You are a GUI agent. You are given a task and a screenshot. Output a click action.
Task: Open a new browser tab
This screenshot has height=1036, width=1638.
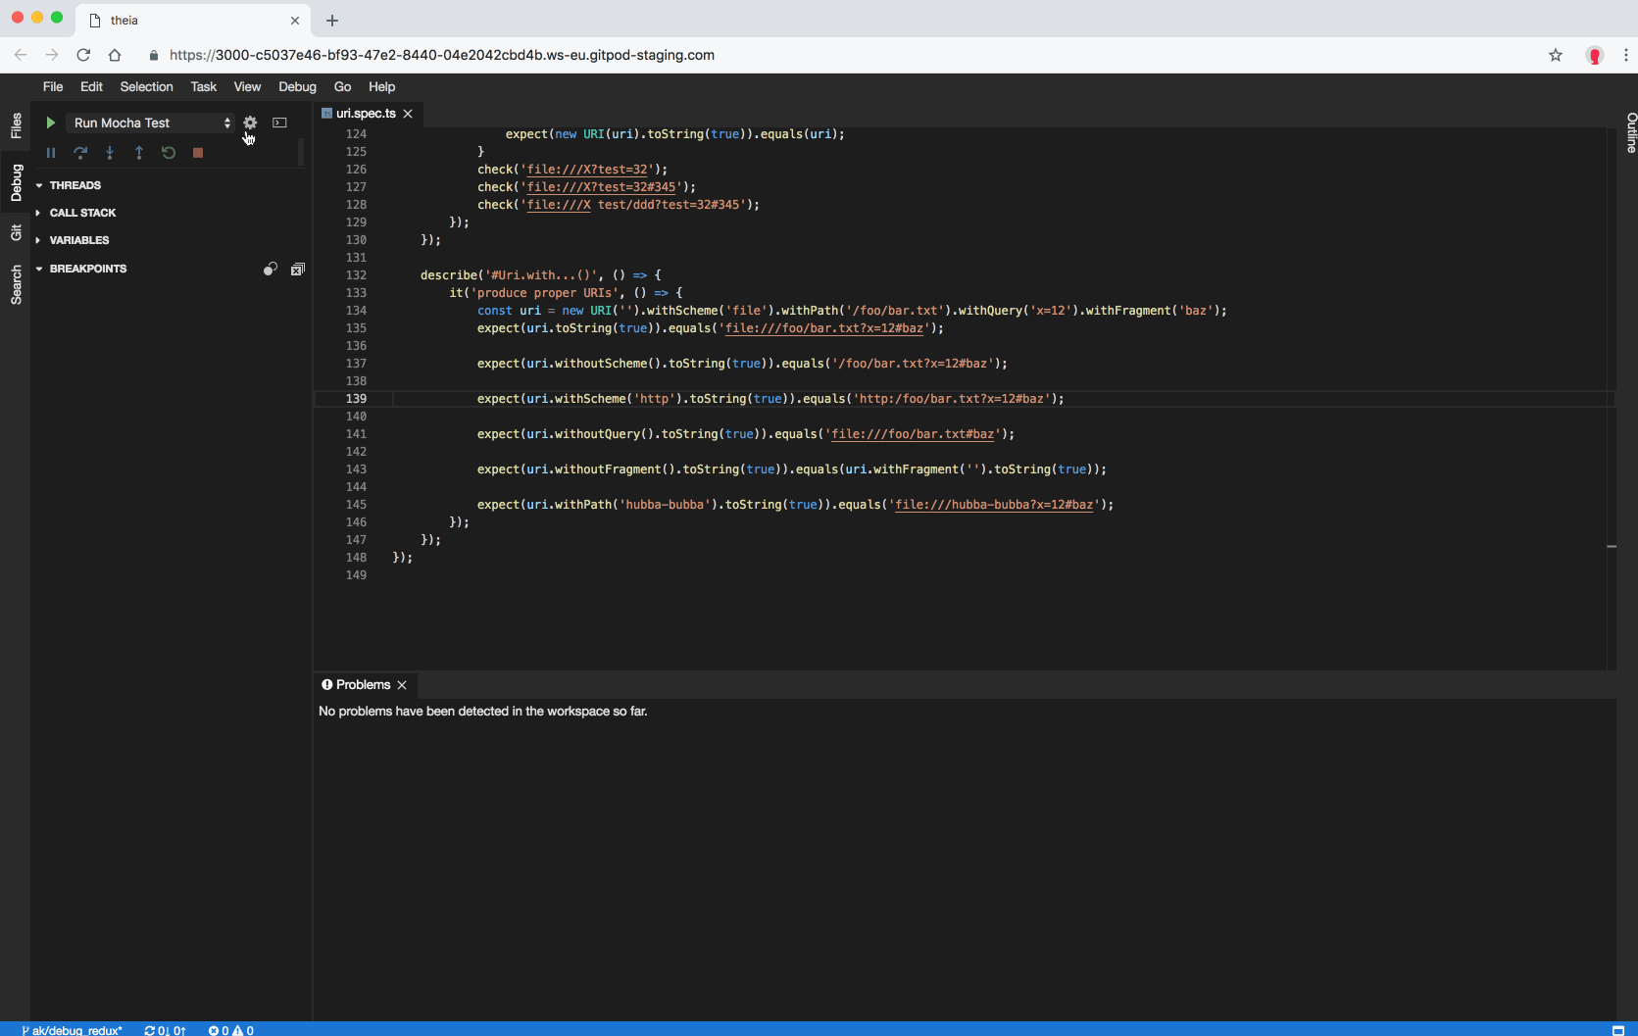332,21
